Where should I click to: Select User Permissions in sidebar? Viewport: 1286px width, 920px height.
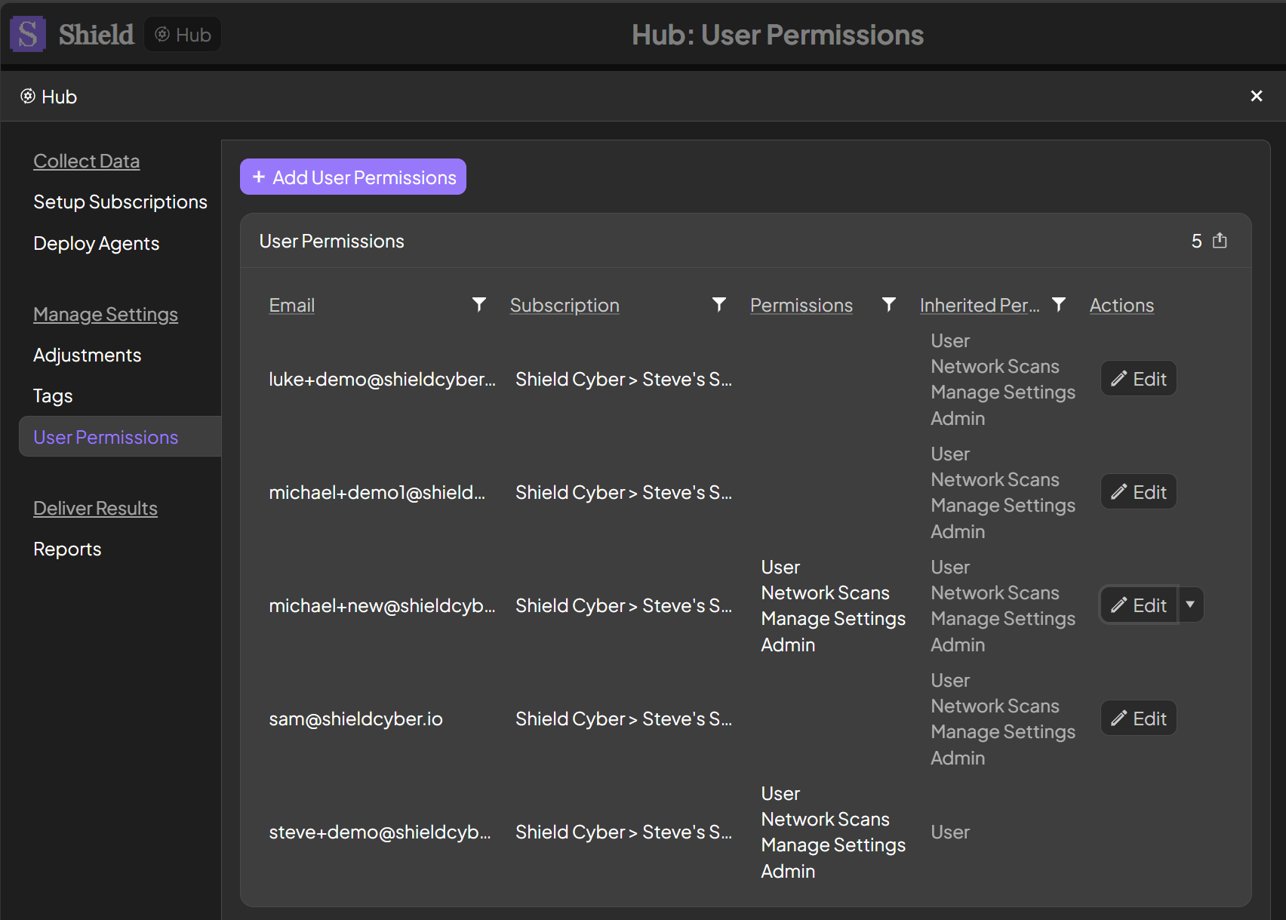point(120,436)
